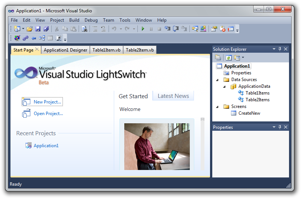Select the Latest News tab
This screenshot has height=198, width=301.
(x=173, y=96)
